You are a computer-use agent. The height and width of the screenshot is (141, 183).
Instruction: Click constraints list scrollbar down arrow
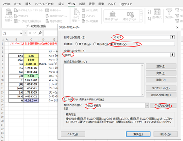[x=142, y=94]
